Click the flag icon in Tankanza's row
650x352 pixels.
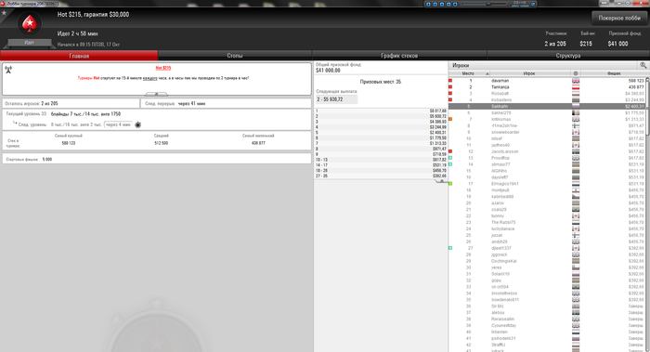click(x=576, y=87)
